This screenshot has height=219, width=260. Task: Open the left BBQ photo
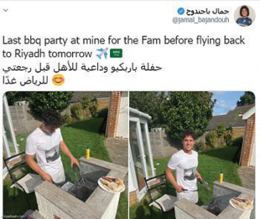click(x=66, y=155)
